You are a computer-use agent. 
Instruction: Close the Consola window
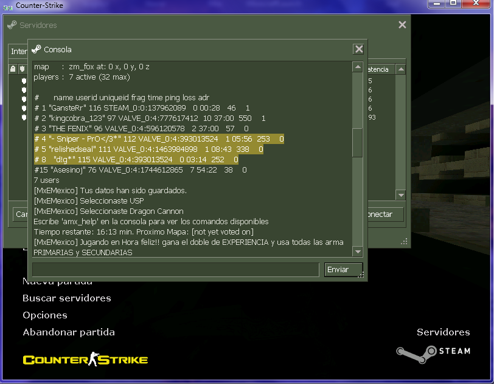click(x=359, y=49)
